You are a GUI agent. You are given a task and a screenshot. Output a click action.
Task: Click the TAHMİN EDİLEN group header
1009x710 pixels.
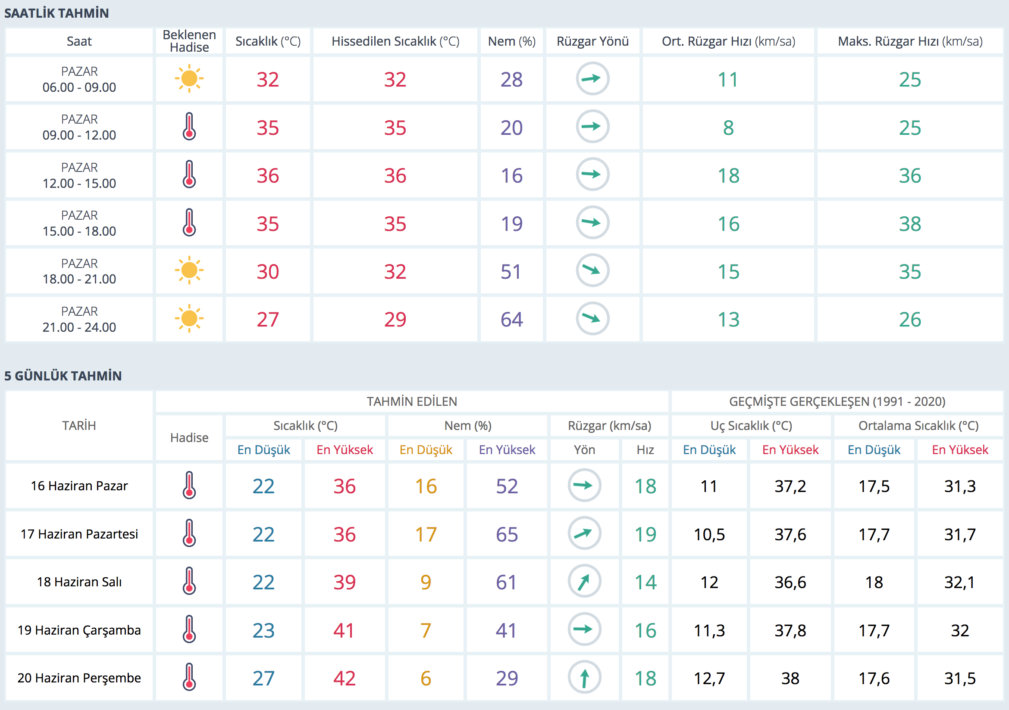click(412, 402)
